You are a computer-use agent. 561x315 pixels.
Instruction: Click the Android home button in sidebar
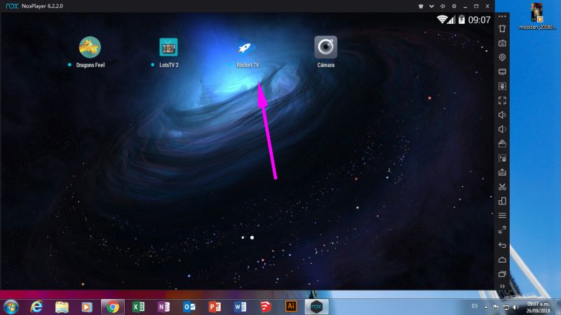tap(502, 260)
